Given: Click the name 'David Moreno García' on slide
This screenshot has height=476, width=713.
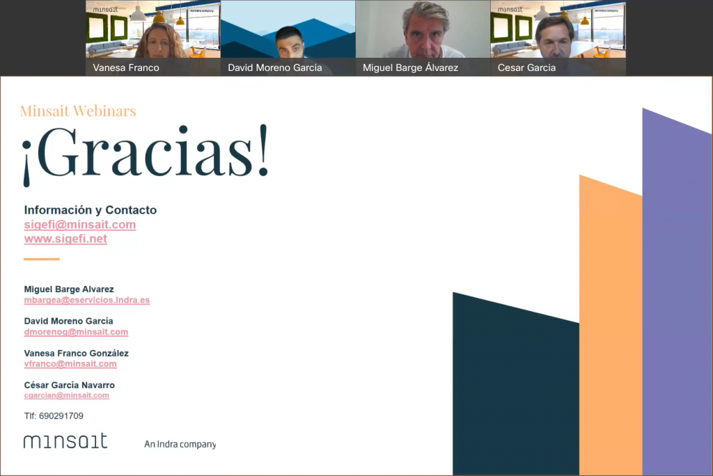Looking at the screenshot, I should pyautogui.click(x=68, y=321).
